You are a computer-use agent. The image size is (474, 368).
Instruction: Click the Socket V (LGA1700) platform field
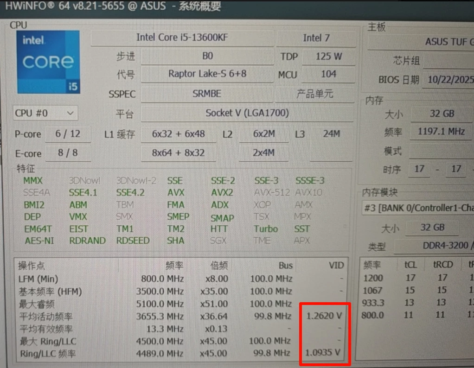pos(247,114)
